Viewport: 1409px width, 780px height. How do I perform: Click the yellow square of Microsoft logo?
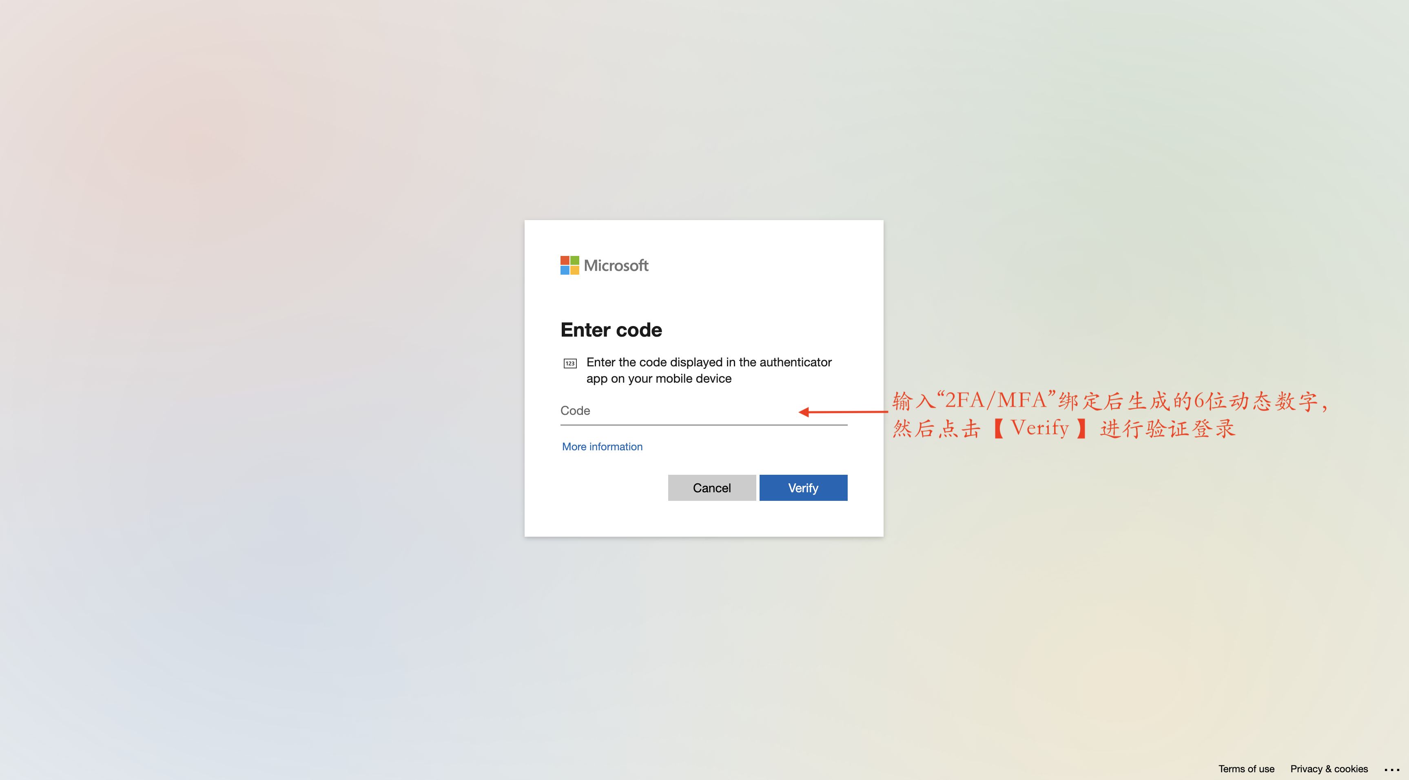(575, 271)
